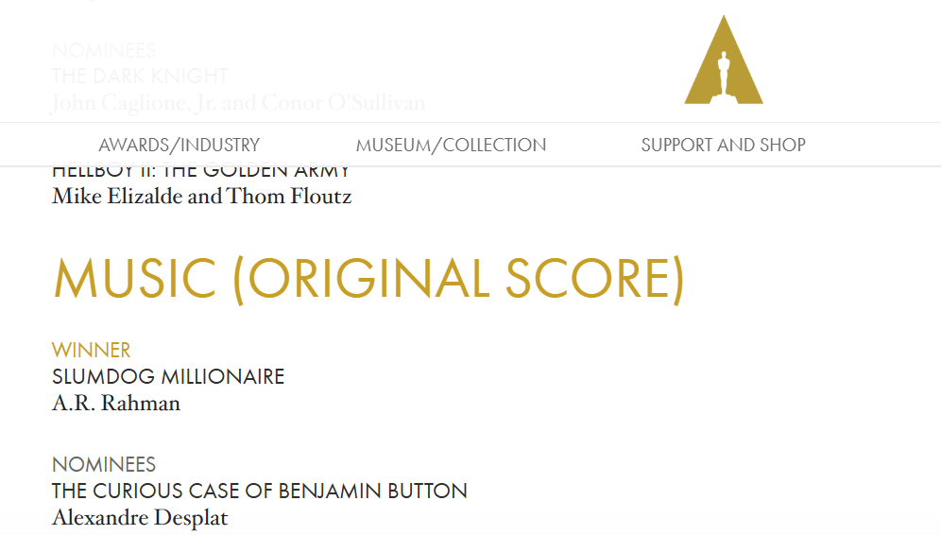Click the NOMINEES label under Slumdog Millionaire
941x535 pixels.
click(104, 464)
